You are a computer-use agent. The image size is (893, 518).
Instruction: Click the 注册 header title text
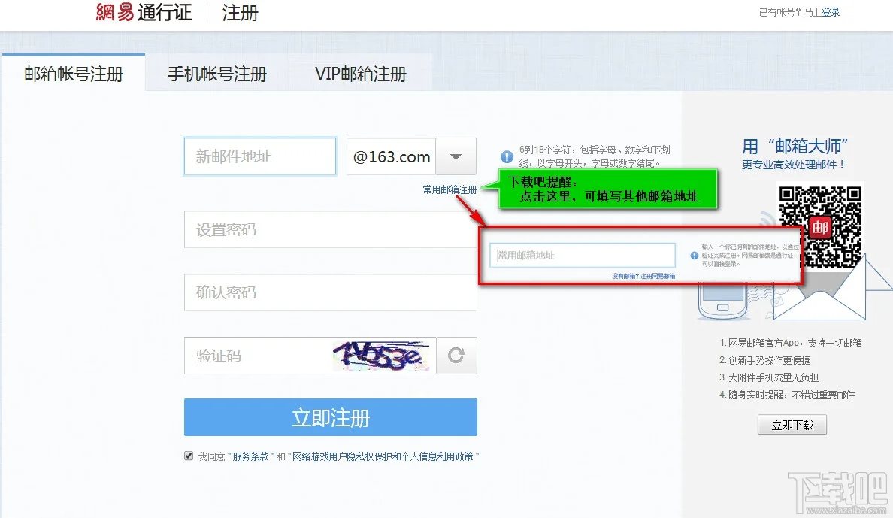(240, 13)
